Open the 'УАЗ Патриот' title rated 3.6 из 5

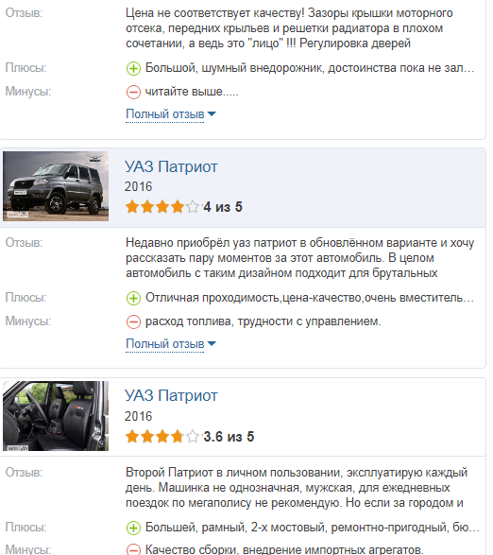[171, 396]
